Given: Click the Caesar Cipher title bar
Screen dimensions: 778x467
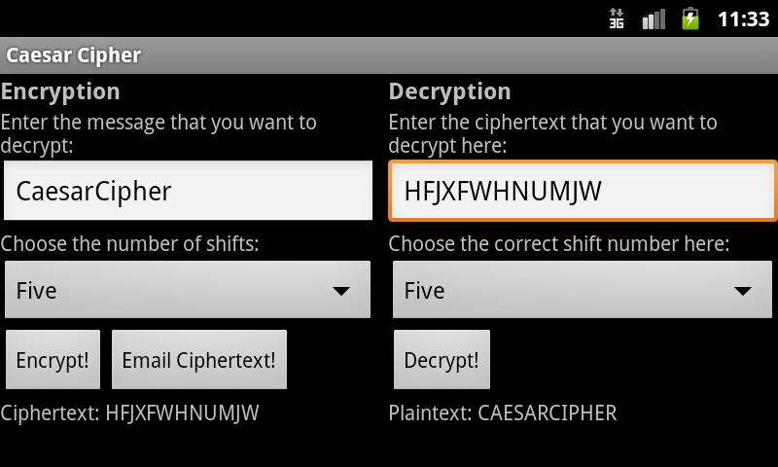Looking at the screenshot, I should (389, 55).
